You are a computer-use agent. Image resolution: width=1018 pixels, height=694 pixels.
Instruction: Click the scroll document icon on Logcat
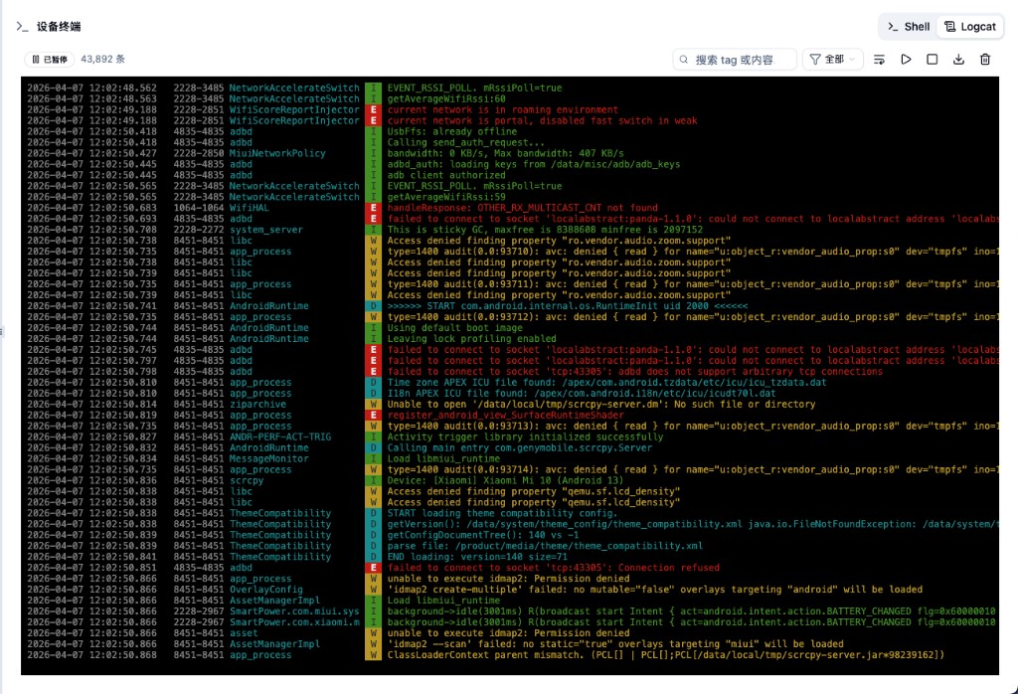pos(948,26)
